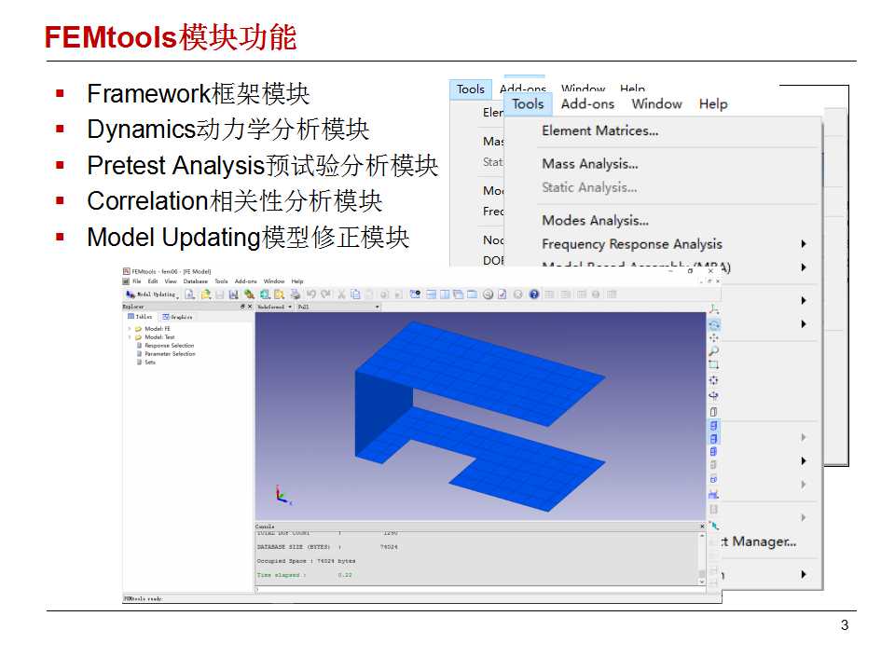
Task: Select the magnifier zoom tool icon
Action: pos(714,351)
